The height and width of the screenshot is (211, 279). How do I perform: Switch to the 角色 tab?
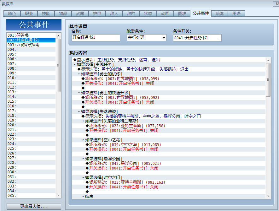point(12,14)
